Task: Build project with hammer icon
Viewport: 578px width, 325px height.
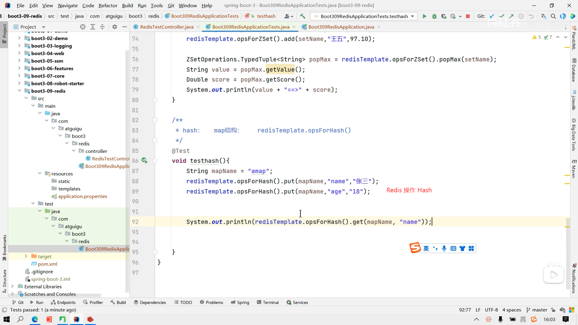Action: (303, 16)
